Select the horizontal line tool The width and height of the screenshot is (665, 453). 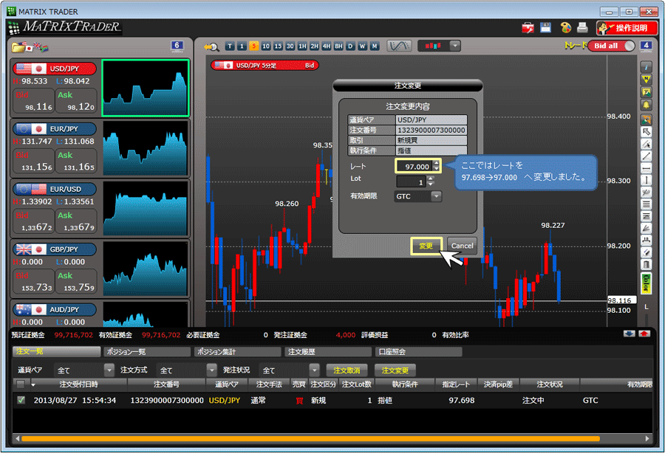pos(646,168)
